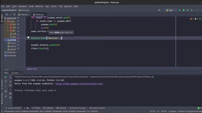The height and width of the screenshot is (113, 202).
Task: Open the profiler run icon in toolbar
Action: point(192,10)
